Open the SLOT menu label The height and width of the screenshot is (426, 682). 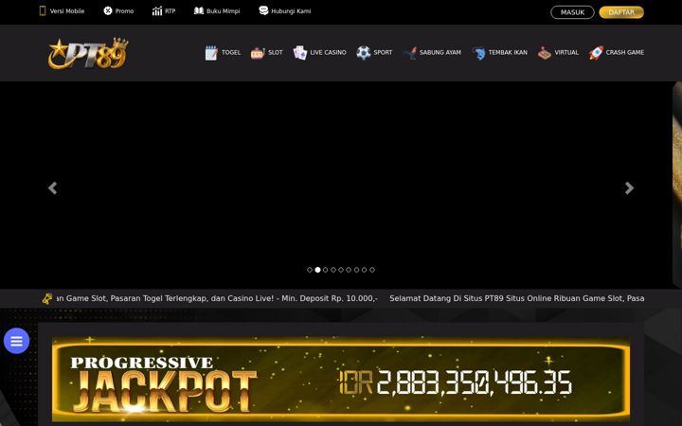tap(276, 53)
